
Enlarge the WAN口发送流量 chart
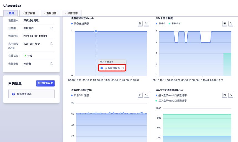coord(231,95)
